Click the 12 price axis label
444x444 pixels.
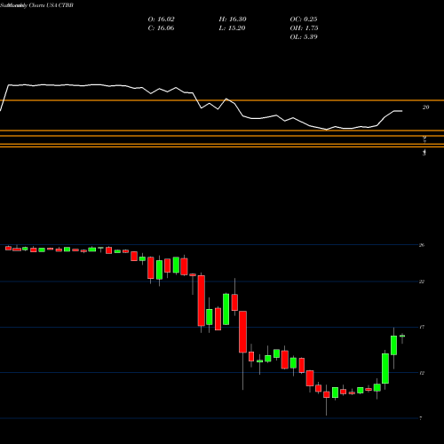[422, 373]
